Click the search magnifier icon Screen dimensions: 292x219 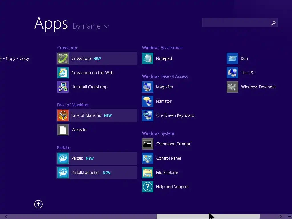(x=273, y=23)
